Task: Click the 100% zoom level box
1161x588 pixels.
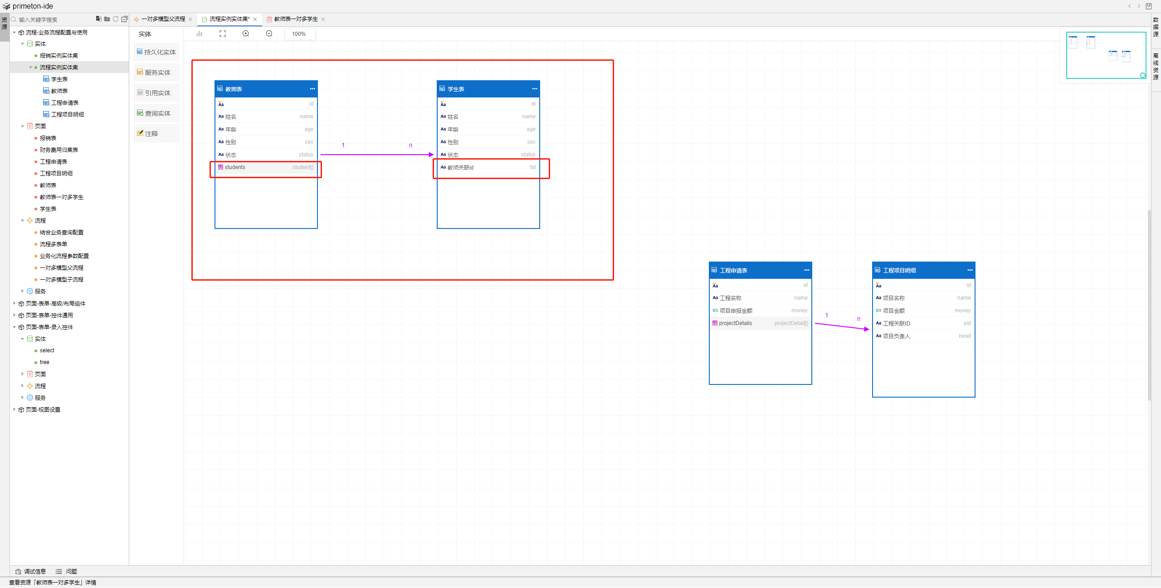Action: tap(299, 34)
